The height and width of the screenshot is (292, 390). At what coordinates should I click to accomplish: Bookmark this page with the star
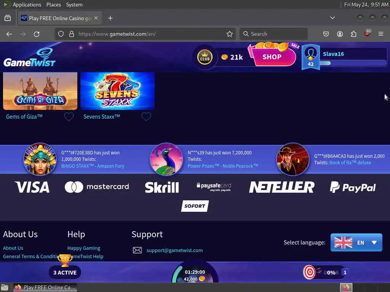230,34
